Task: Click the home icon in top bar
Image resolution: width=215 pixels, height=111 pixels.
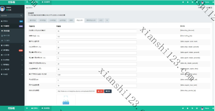Action: [x=183, y=2]
